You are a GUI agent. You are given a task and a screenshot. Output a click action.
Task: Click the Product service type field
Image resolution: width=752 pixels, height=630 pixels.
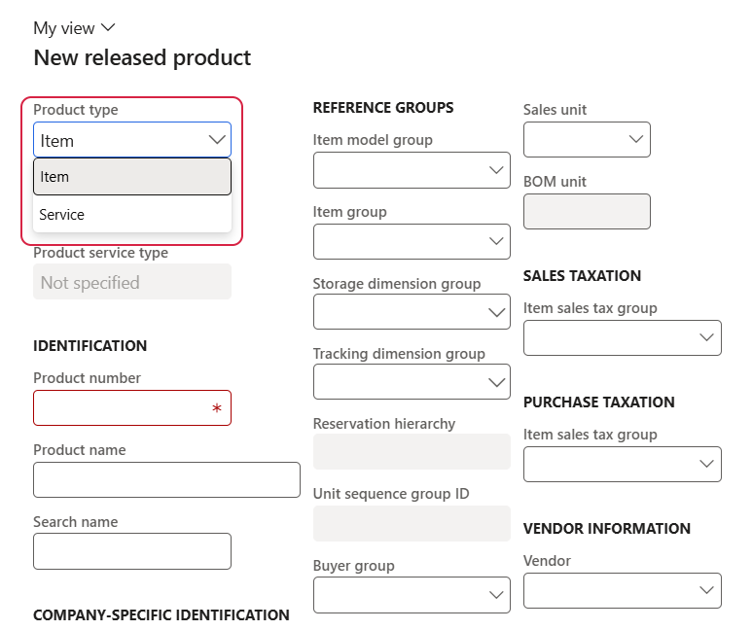[x=132, y=281]
